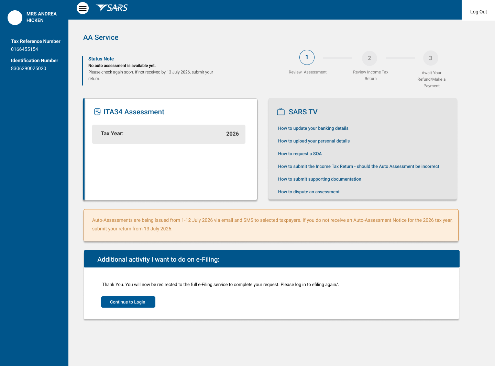Click the SARS logo
The image size is (495, 366).
pos(112,8)
